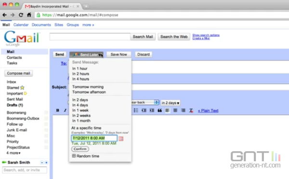The image size is (289, 179).
Task: Open the 'in 2 days' dropdown
Action: tap(171, 103)
